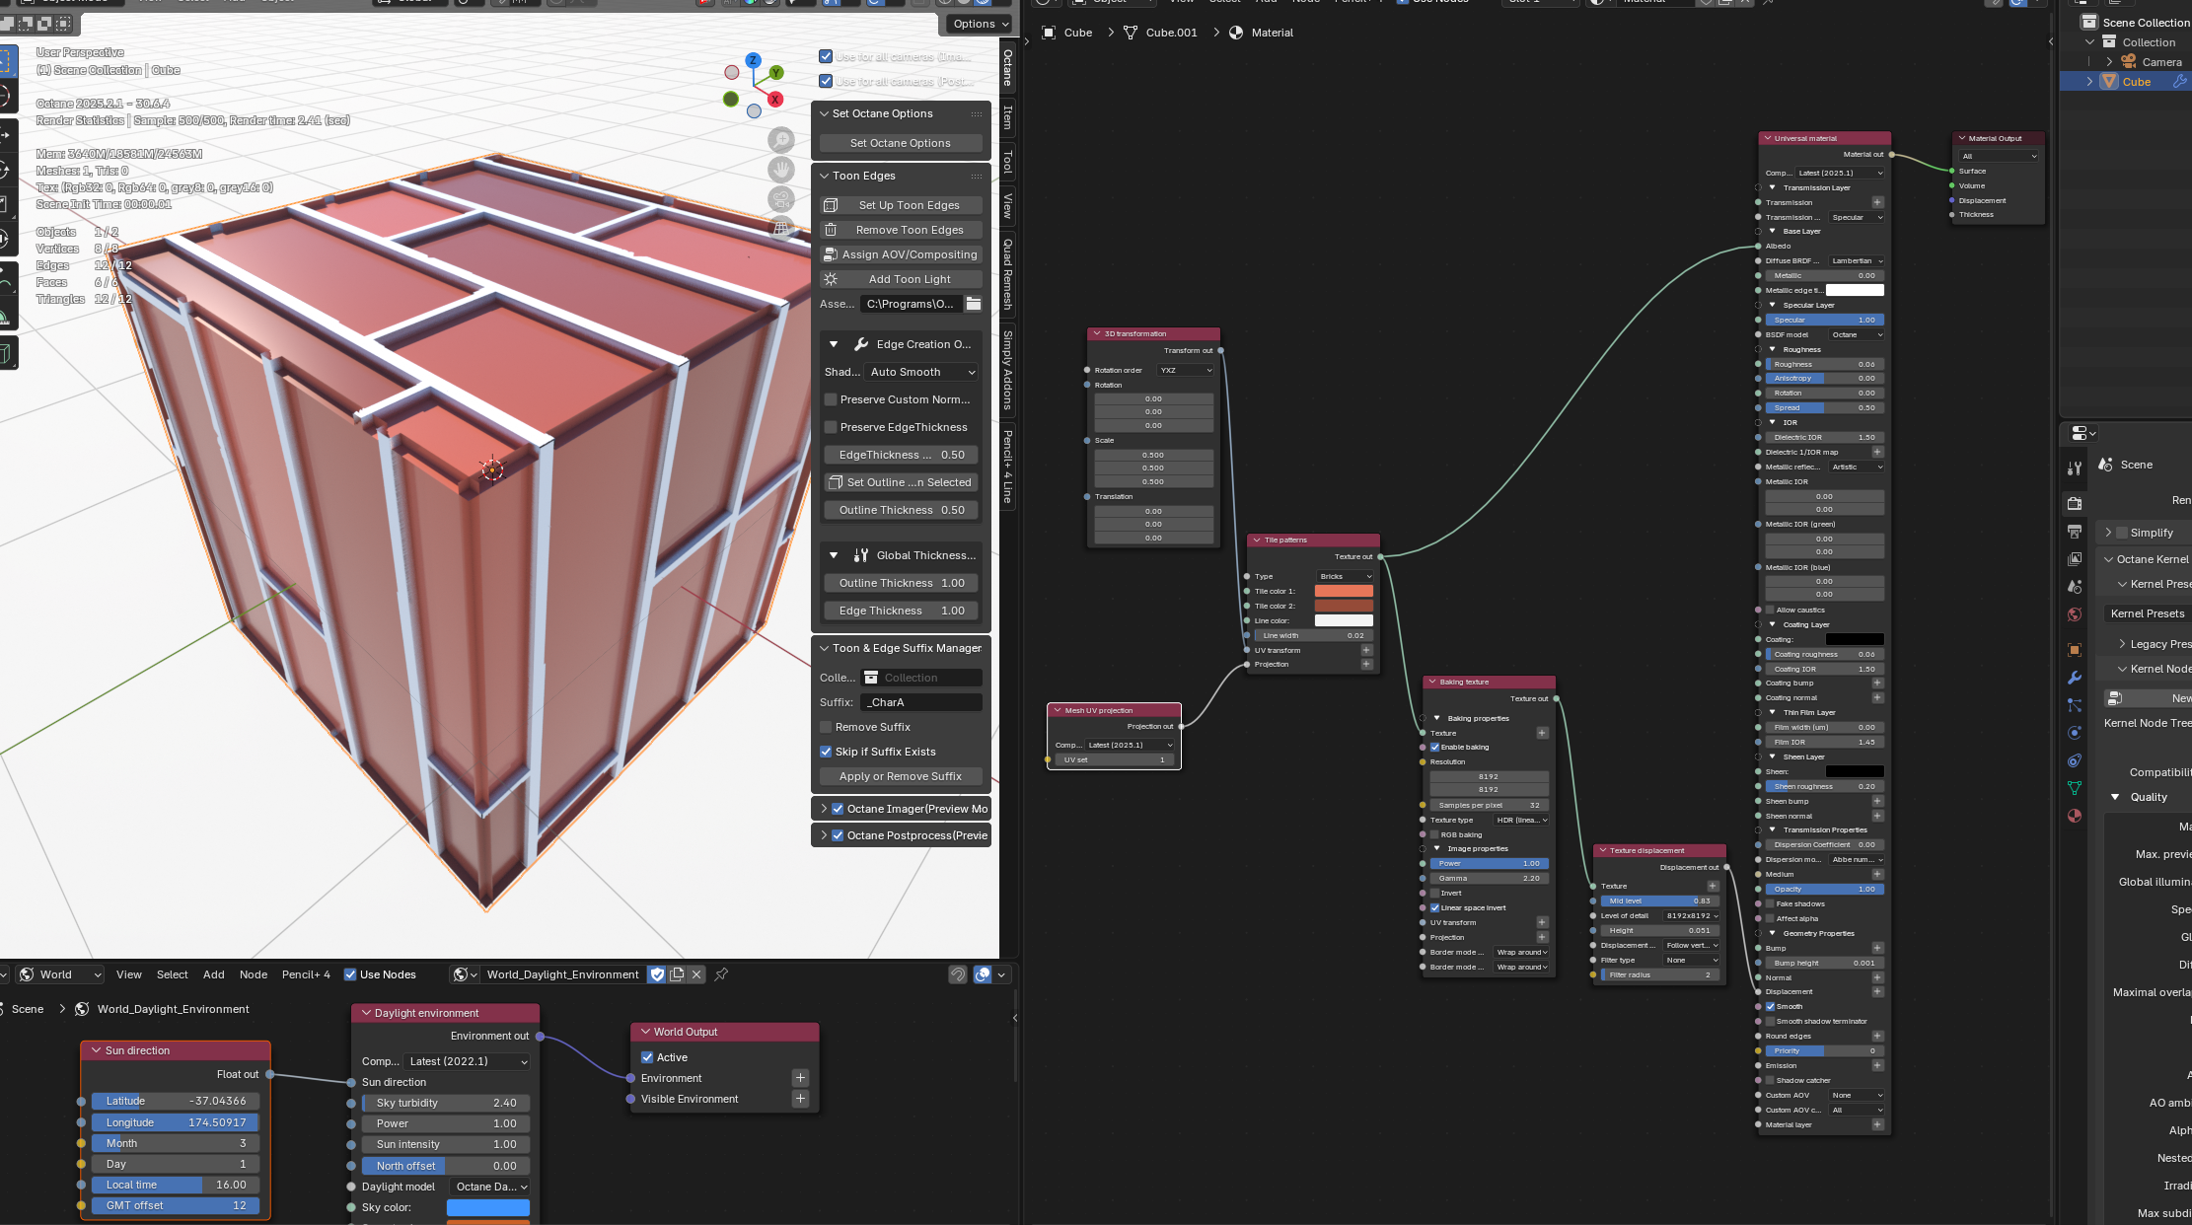Open Tile patterns Type Bricks dropdown
2192x1225 pixels.
tap(1345, 576)
